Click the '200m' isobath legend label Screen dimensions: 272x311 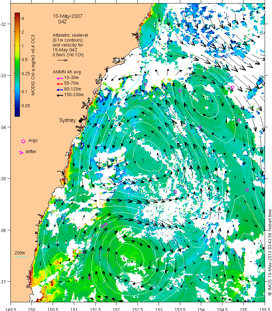click(x=20, y=253)
